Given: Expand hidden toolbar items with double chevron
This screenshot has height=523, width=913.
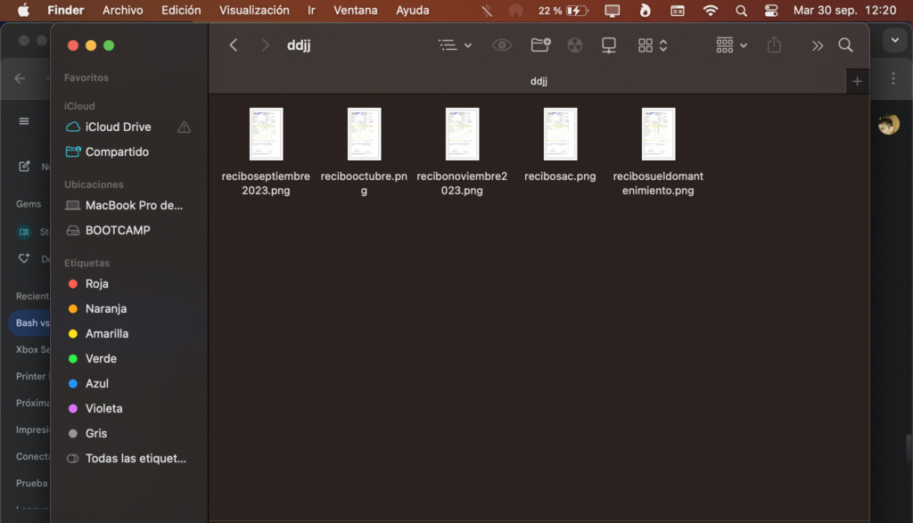Looking at the screenshot, I should click(817, 45).
